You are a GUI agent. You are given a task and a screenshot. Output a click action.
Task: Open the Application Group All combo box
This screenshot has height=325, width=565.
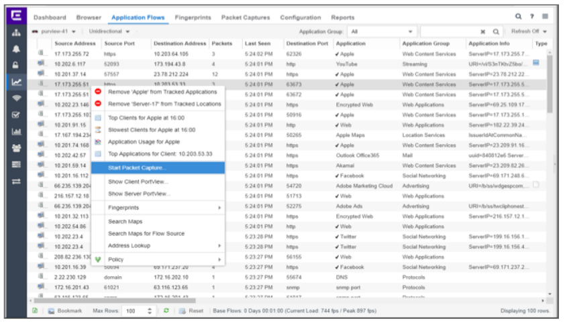[x=382, y=31]
